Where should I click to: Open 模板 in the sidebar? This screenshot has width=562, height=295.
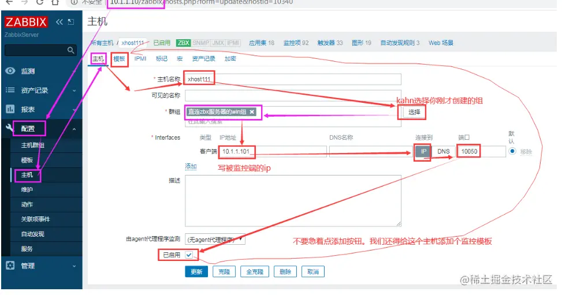[x=27, y=160]
